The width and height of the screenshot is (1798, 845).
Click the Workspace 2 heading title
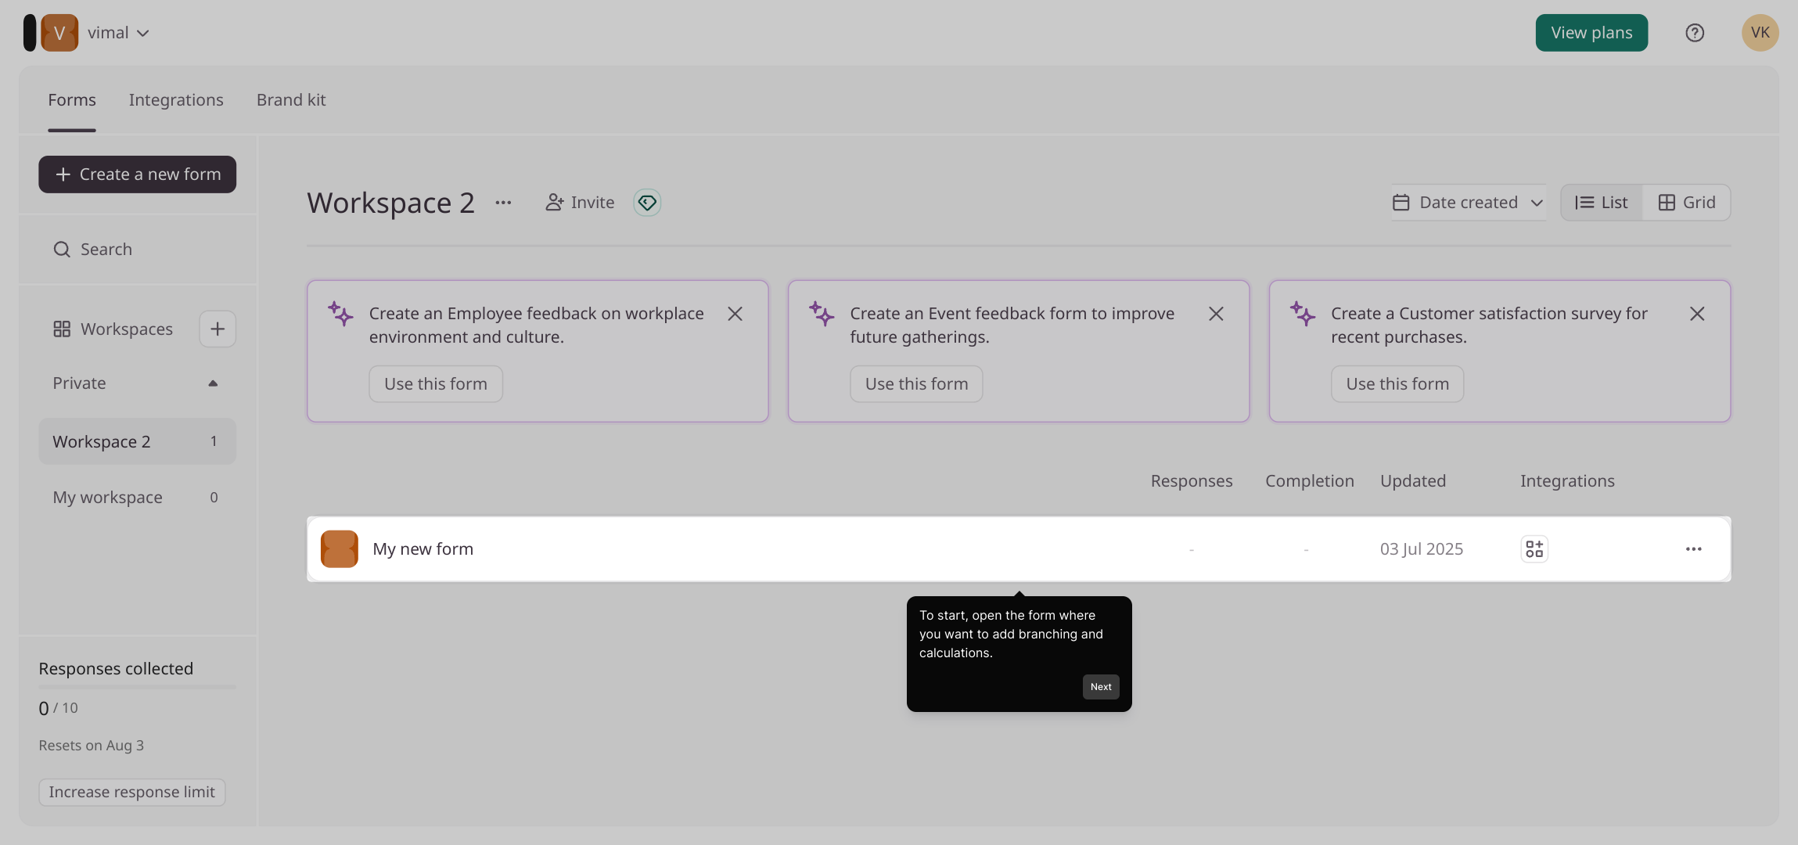point(390,203)
